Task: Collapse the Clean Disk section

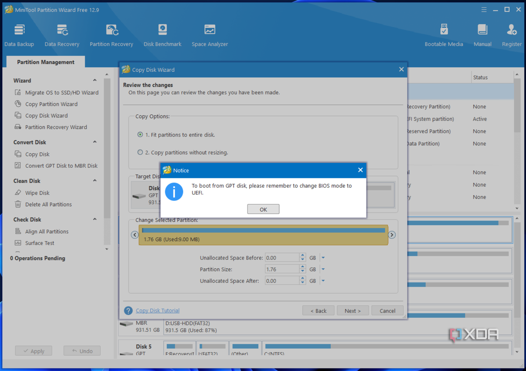Action: coord(95,181)
